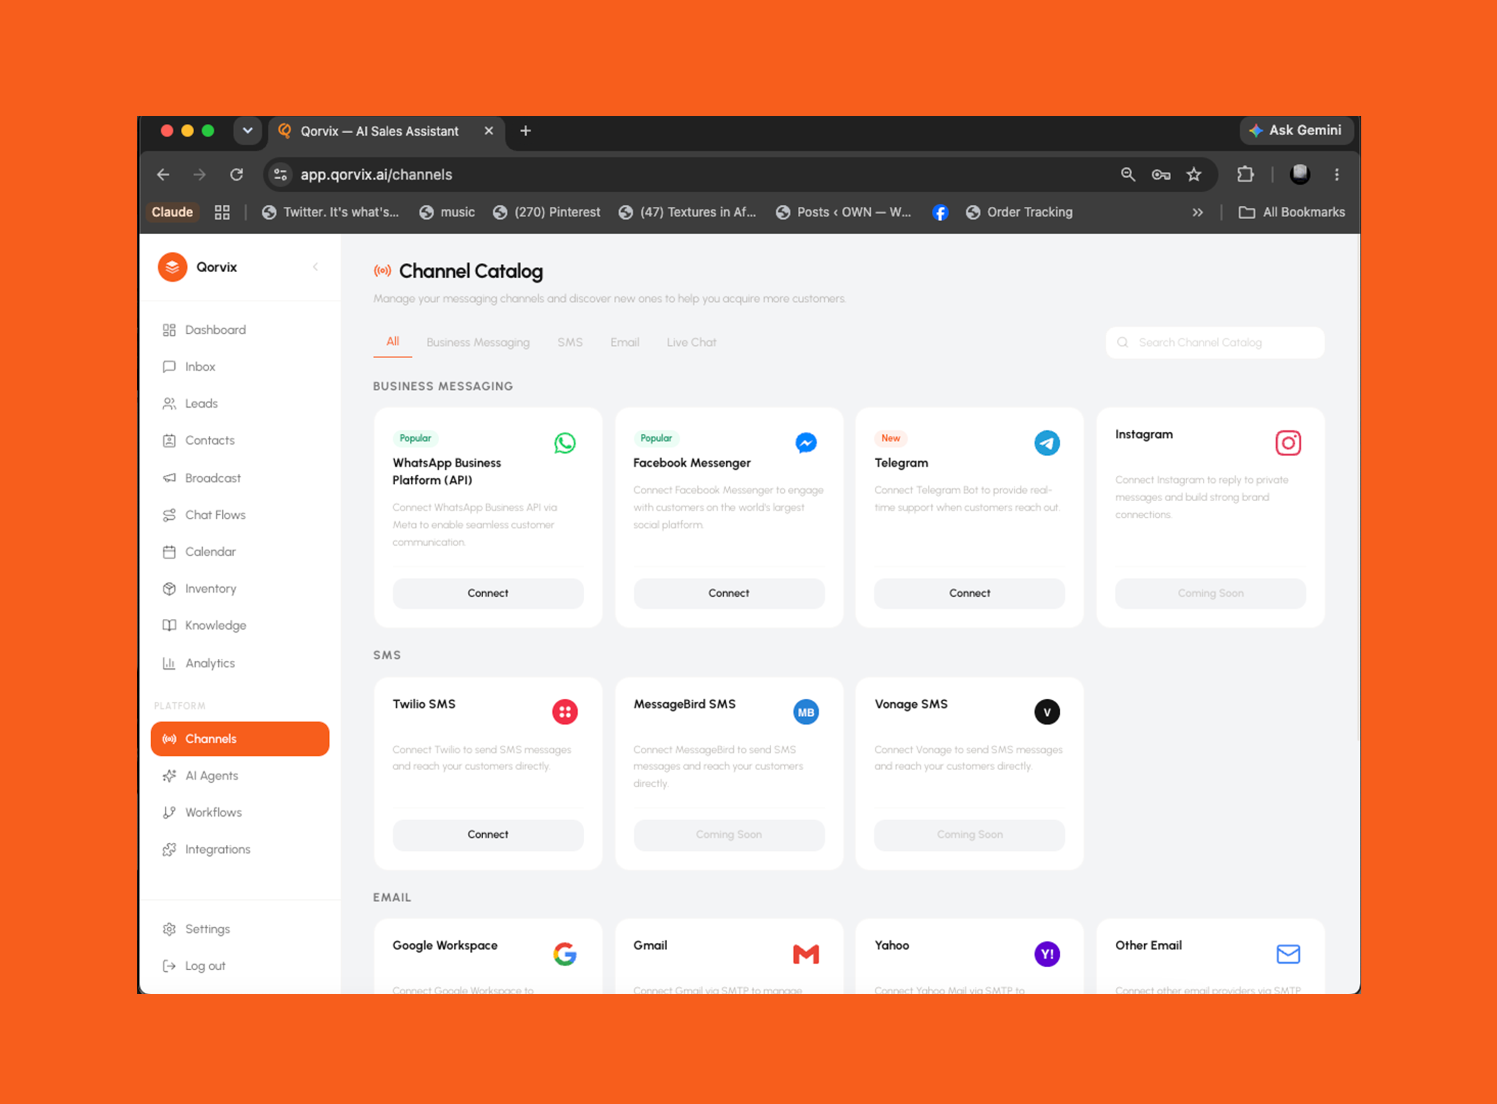Image resolution: width=1497 pixels, height=1104 pixels.
Task: Collapse the Qorvix sidebar with the chevron
Action: 315,267
